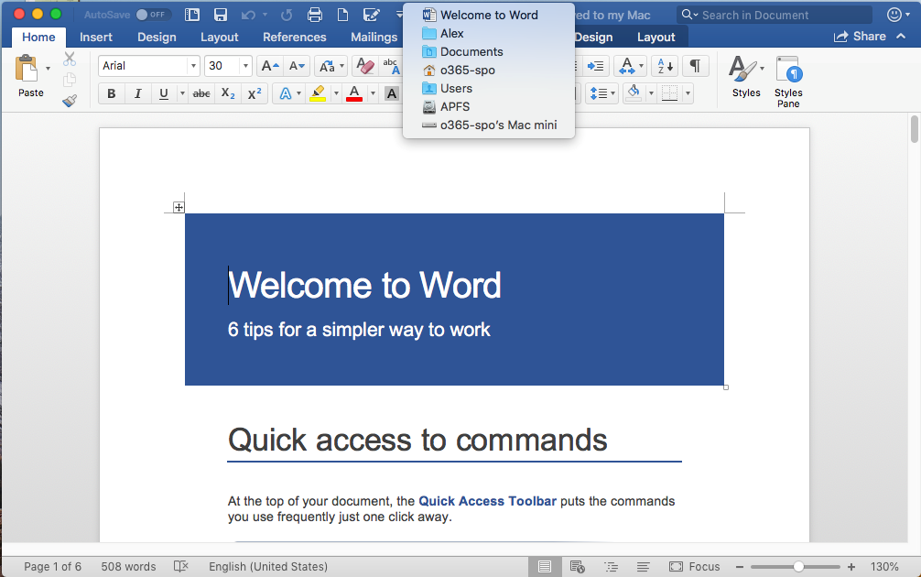
Task: Click the Print icon
Action: [x=315, y=15]
